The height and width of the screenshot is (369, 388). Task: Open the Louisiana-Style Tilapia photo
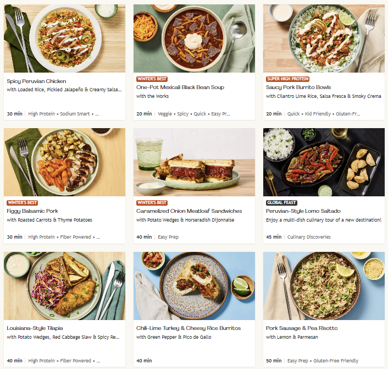[64, 286]
